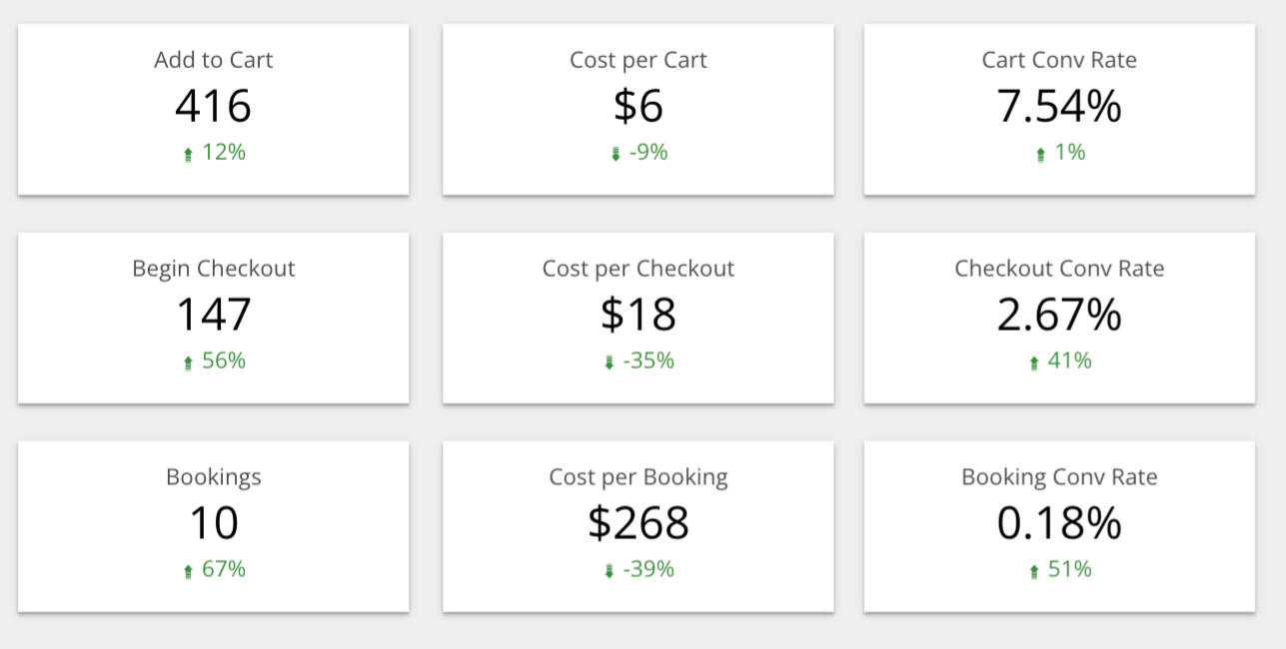Click the Bookings card title
This screenshot has width=1286, height=649.
tap(213, 477)
